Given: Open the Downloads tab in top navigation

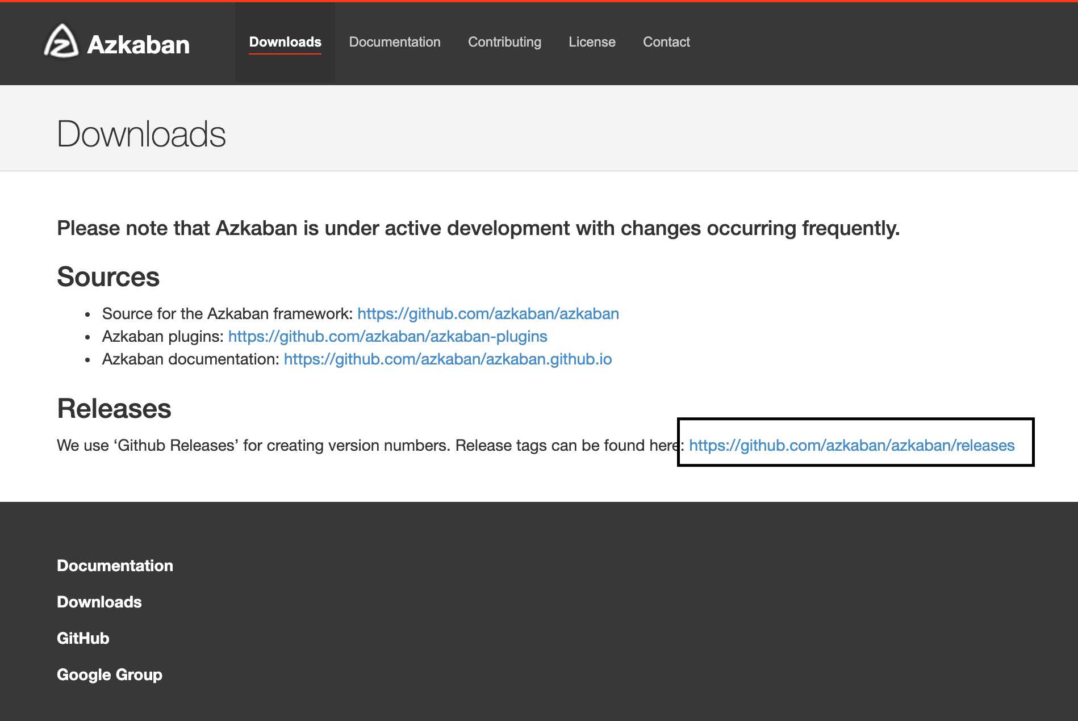Looking at the screenshot, I should tap(285, 42).
